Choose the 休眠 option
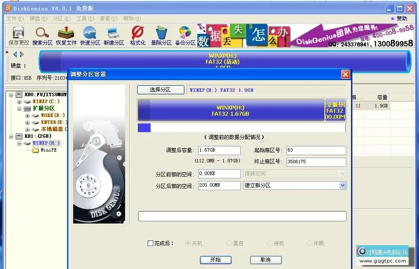 309,243
